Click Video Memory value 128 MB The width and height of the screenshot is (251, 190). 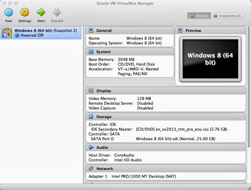point(144,98)
